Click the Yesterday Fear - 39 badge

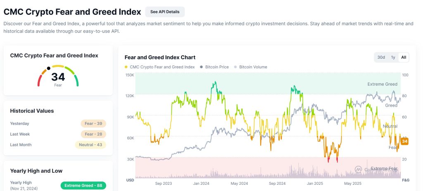(93, 123)
